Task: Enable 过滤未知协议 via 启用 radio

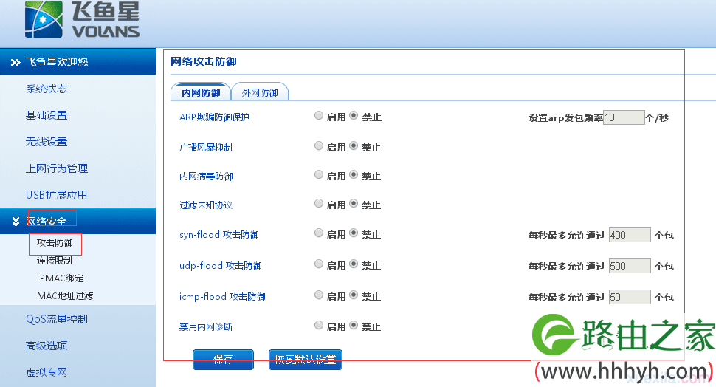Action: click(x=319, y=203)
